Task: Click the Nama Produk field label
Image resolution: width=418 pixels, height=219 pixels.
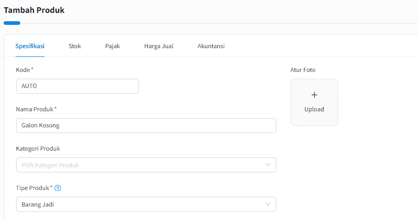Action: coord(35,109)
